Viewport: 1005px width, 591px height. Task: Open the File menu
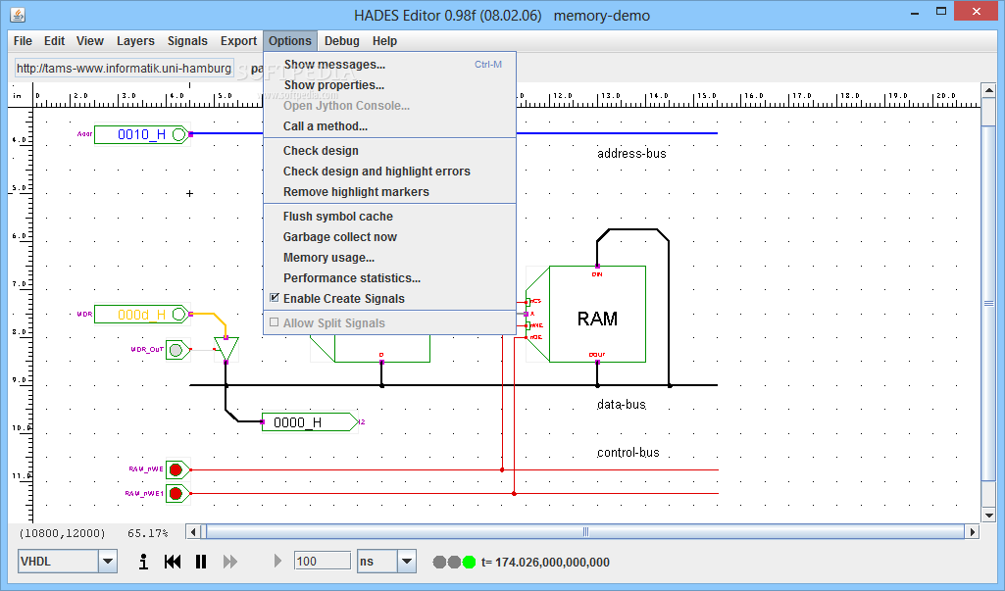pos(23,41)
